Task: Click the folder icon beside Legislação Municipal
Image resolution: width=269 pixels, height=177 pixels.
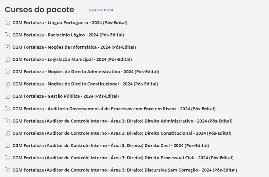Action: pyautogui.click(x=7, y=60)
